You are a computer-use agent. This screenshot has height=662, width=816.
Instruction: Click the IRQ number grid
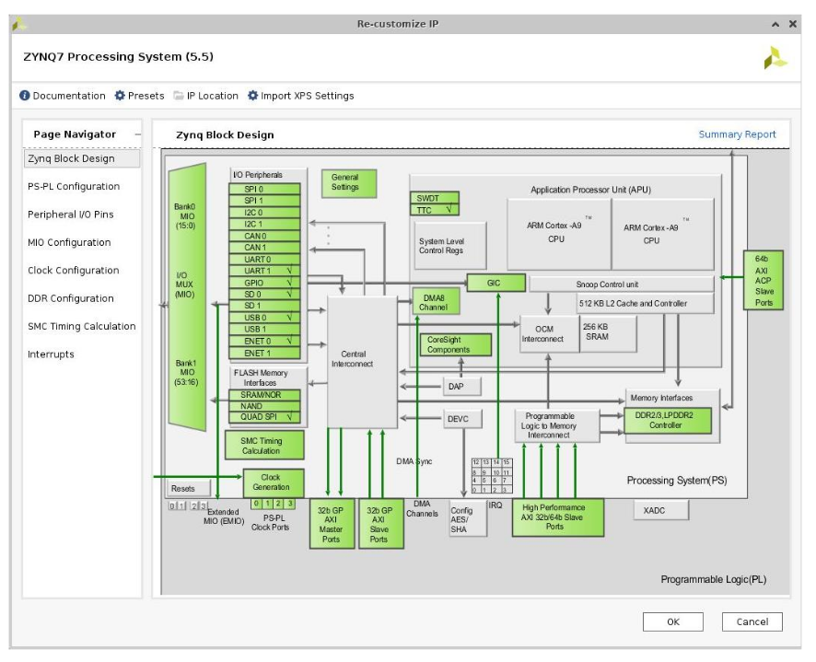coord(492,476)
